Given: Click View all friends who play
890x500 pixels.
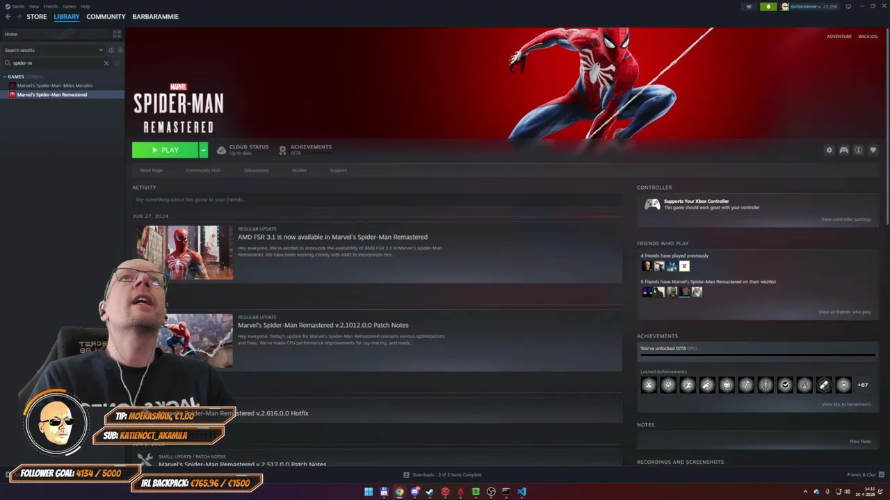Looking at the screenshot, I should 845,312.
